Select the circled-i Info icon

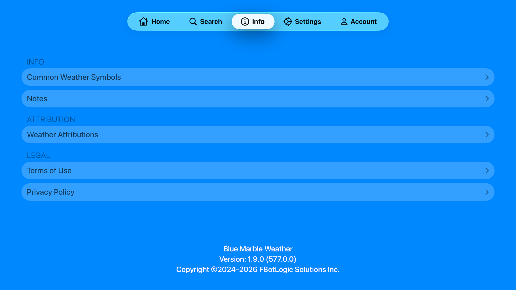pos(245,21)
